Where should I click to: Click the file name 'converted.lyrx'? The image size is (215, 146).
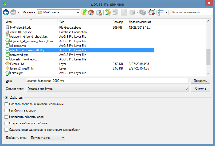19,55
